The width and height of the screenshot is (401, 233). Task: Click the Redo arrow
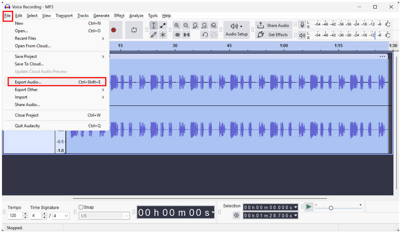click(x=214, y=35)
